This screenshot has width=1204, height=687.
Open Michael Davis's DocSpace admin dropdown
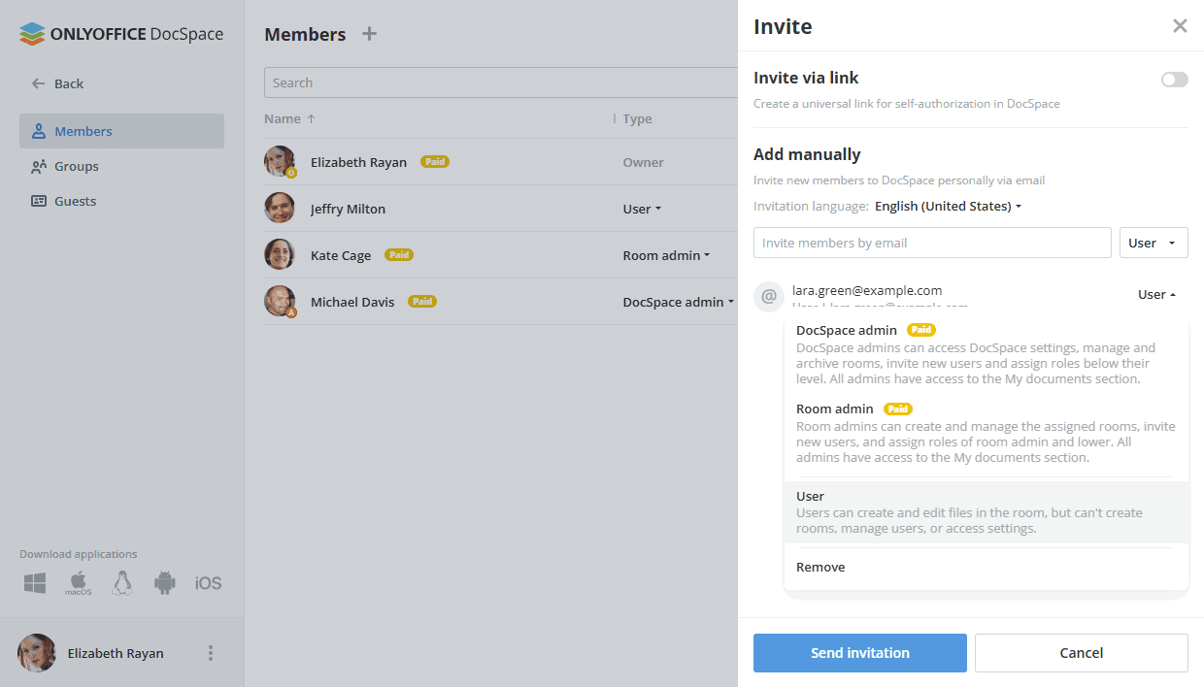678,302
